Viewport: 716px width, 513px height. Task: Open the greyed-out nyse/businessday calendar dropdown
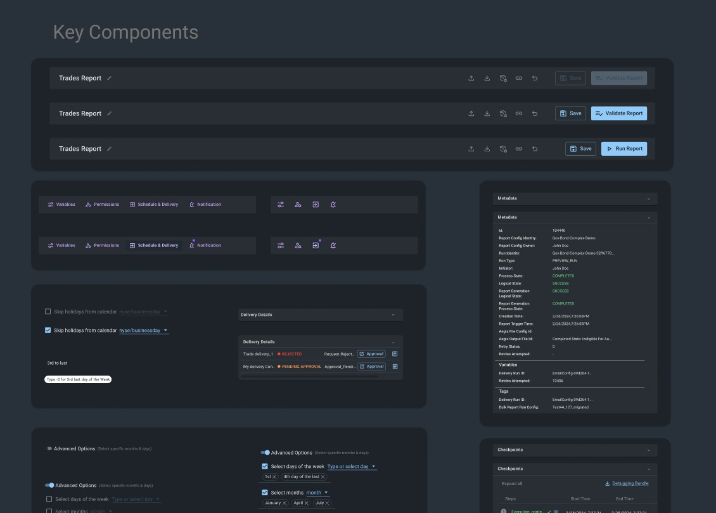pyautogui.click(x=144, y=312)
